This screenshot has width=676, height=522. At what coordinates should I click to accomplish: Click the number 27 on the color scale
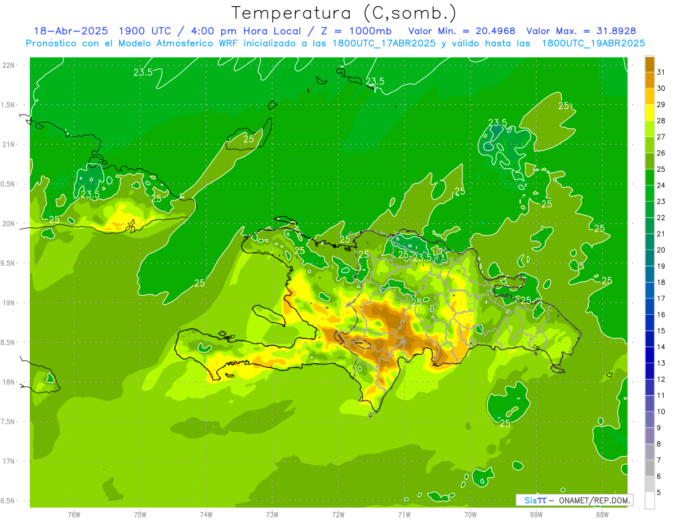coord(661,137)
